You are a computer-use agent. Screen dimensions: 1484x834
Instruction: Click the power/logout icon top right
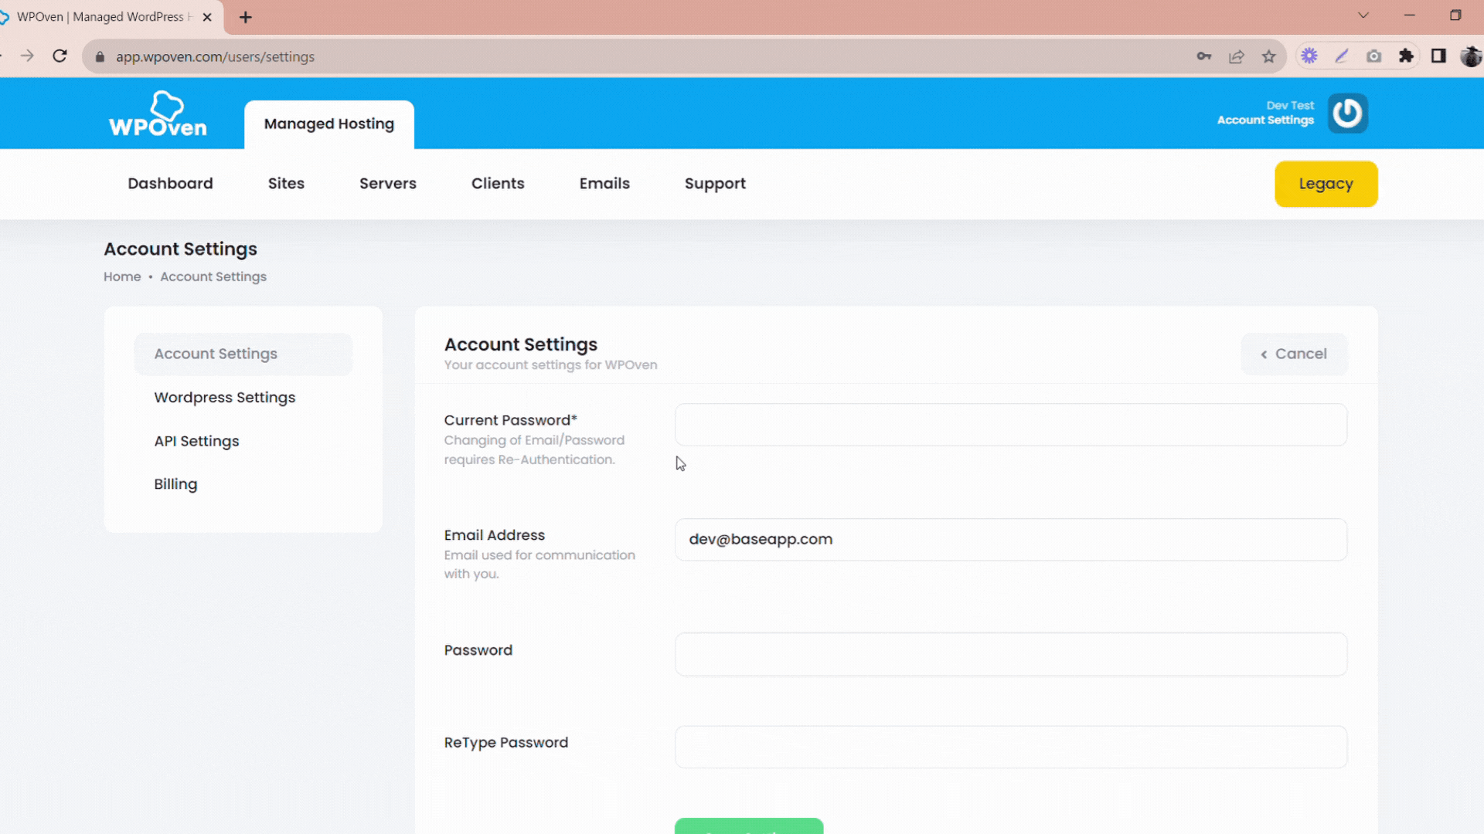coord(1347,112)
